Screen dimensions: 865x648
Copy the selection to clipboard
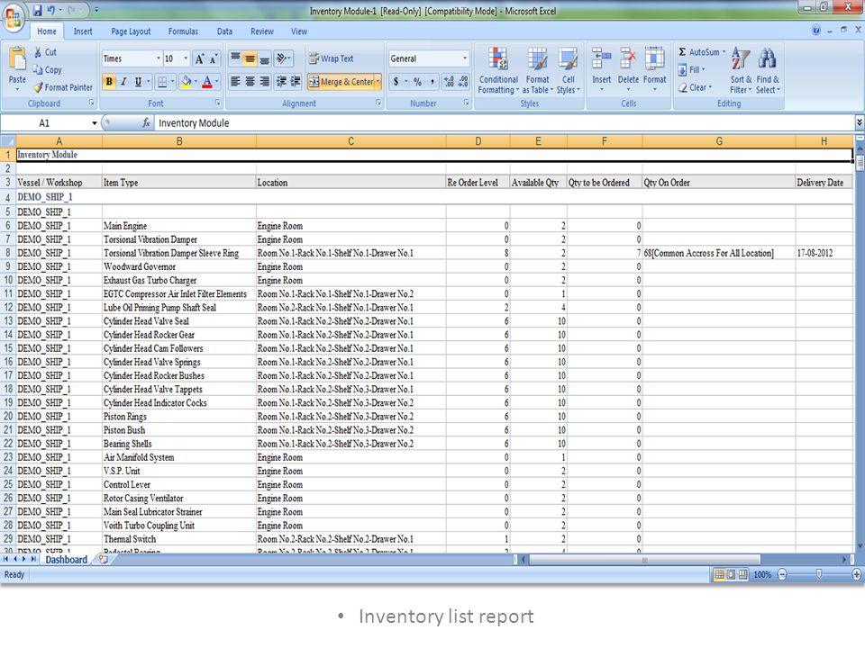point(47,70)
